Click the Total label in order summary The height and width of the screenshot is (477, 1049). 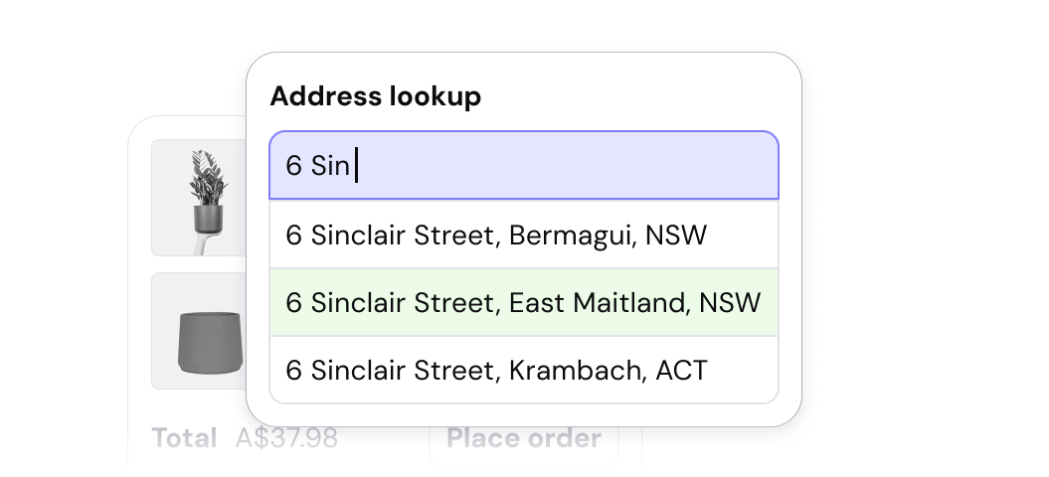[184, 438]
